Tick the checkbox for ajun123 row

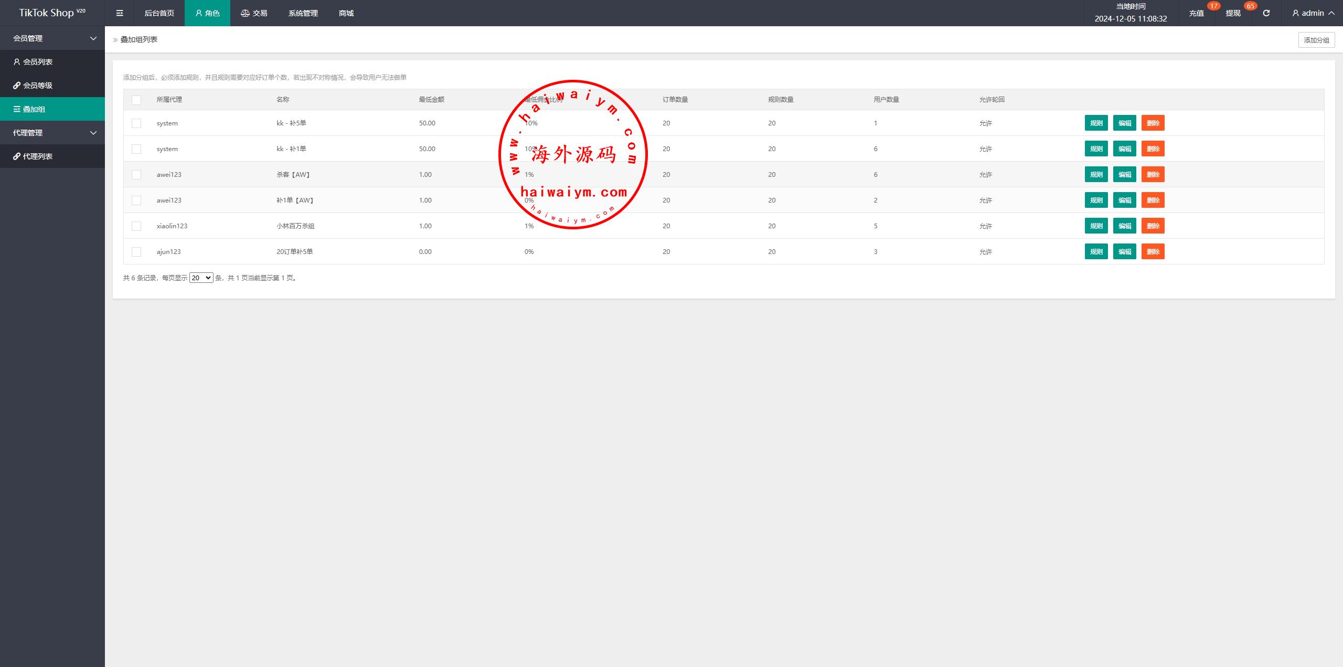[136, 252]
